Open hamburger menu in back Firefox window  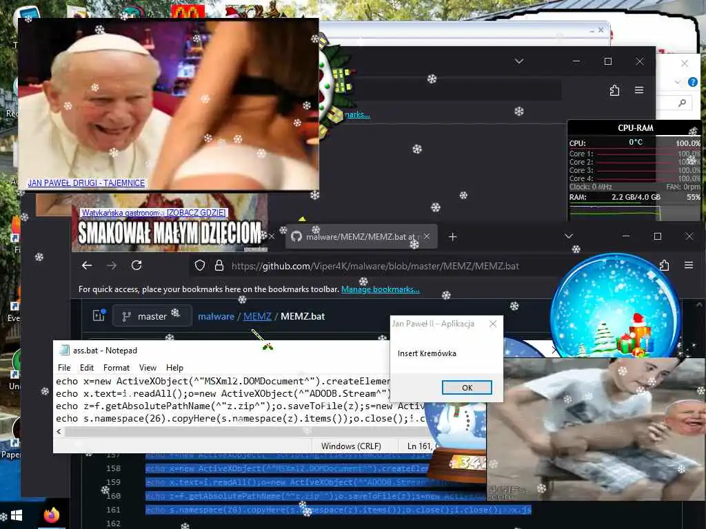click(639, 90)
